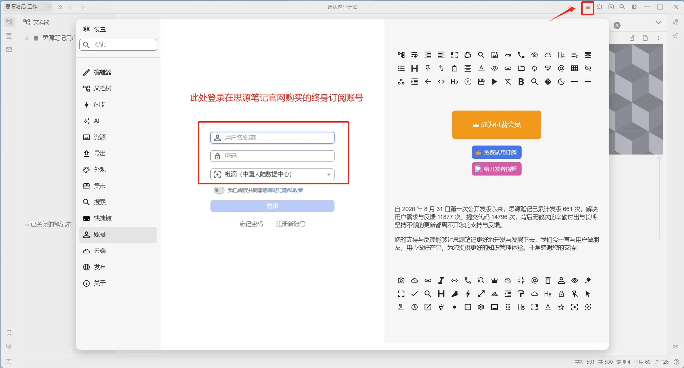The width and height of the screenshot is (684, 368).
Task: Select the 云端 settings tab
Action: (118, 251)
